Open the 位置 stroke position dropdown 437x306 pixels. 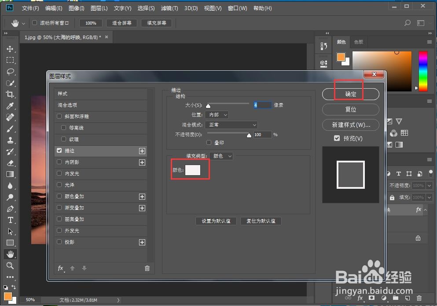pyautogui.click(x=217, y=114)
